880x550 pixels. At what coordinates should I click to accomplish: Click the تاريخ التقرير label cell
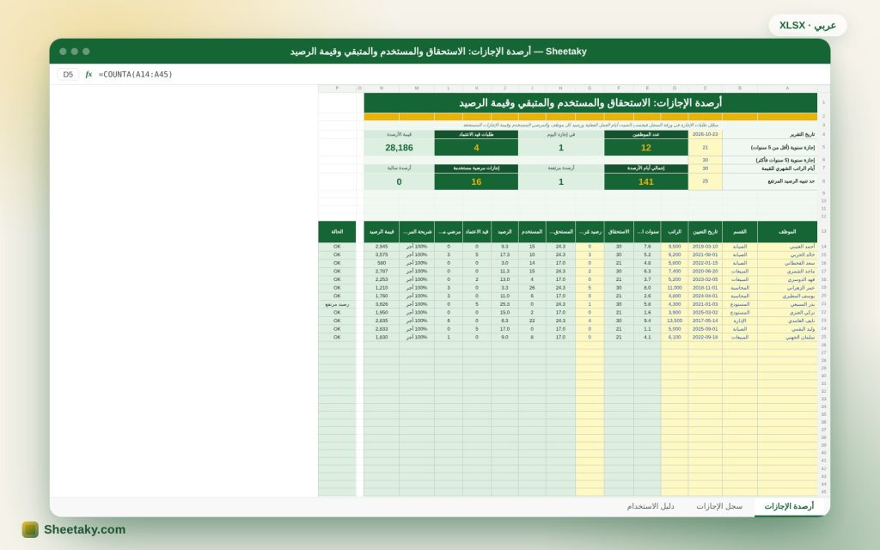pos(769,135)
